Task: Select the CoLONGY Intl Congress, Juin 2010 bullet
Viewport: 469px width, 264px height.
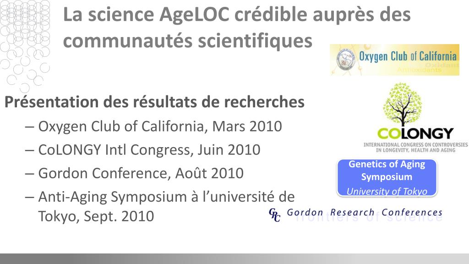Action: coord(143,150)
